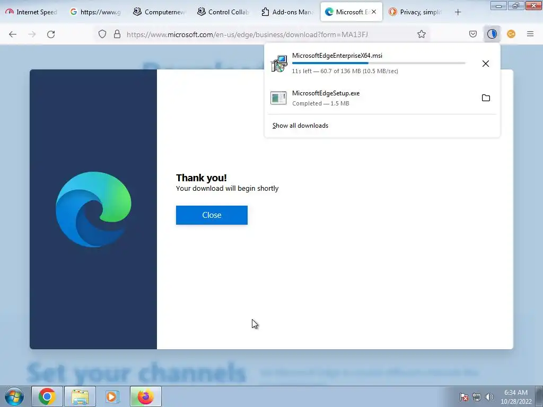This screenshot has width=543, height=407.
Task: Click the padlock site security icon
Action: point(117,34)
